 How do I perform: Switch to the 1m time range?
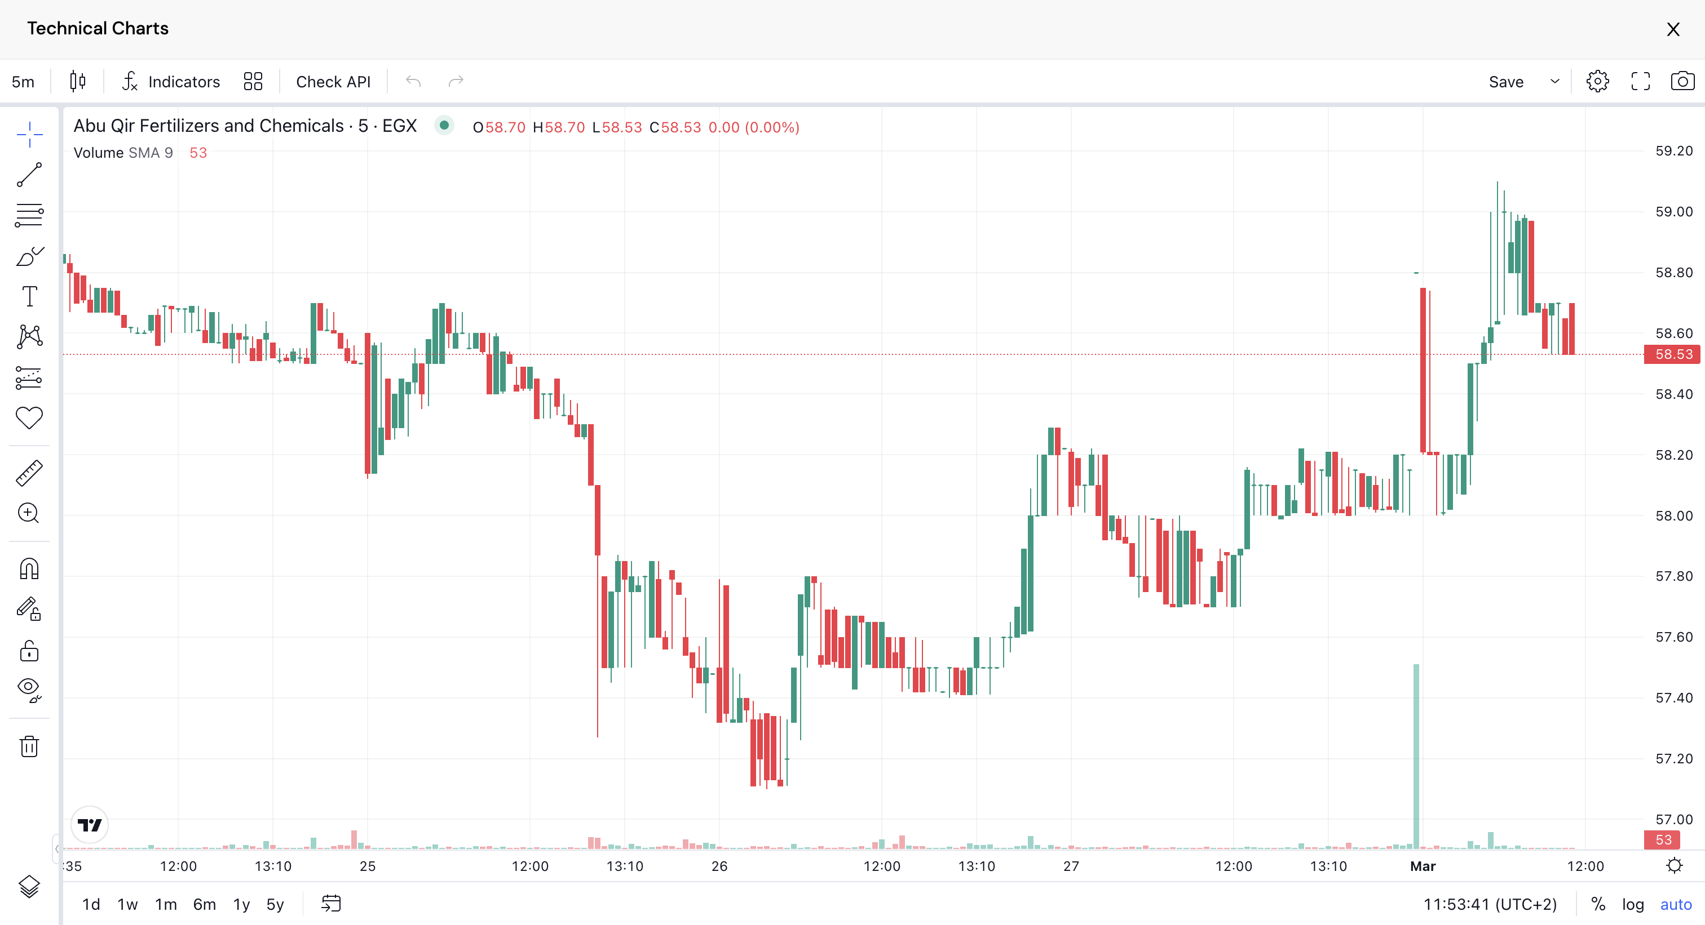click(165, 904)
